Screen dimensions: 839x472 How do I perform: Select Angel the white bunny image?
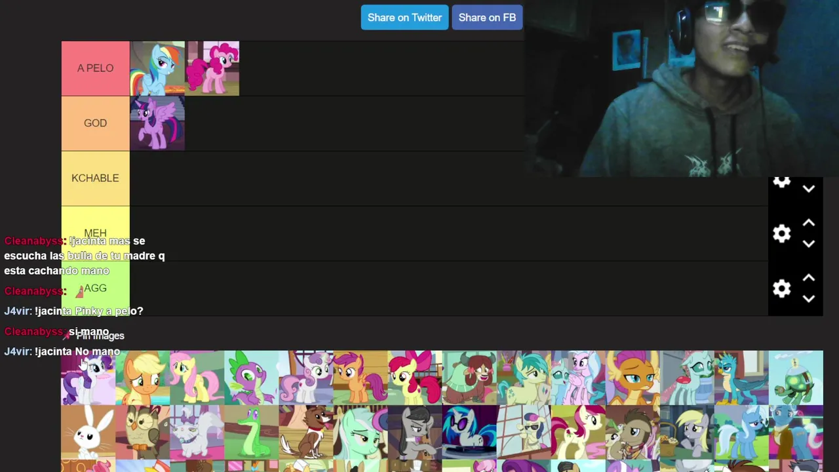click(x=88, y=432)
